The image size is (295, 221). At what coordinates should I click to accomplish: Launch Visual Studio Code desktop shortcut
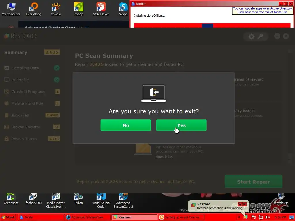[x=101, y=201]
